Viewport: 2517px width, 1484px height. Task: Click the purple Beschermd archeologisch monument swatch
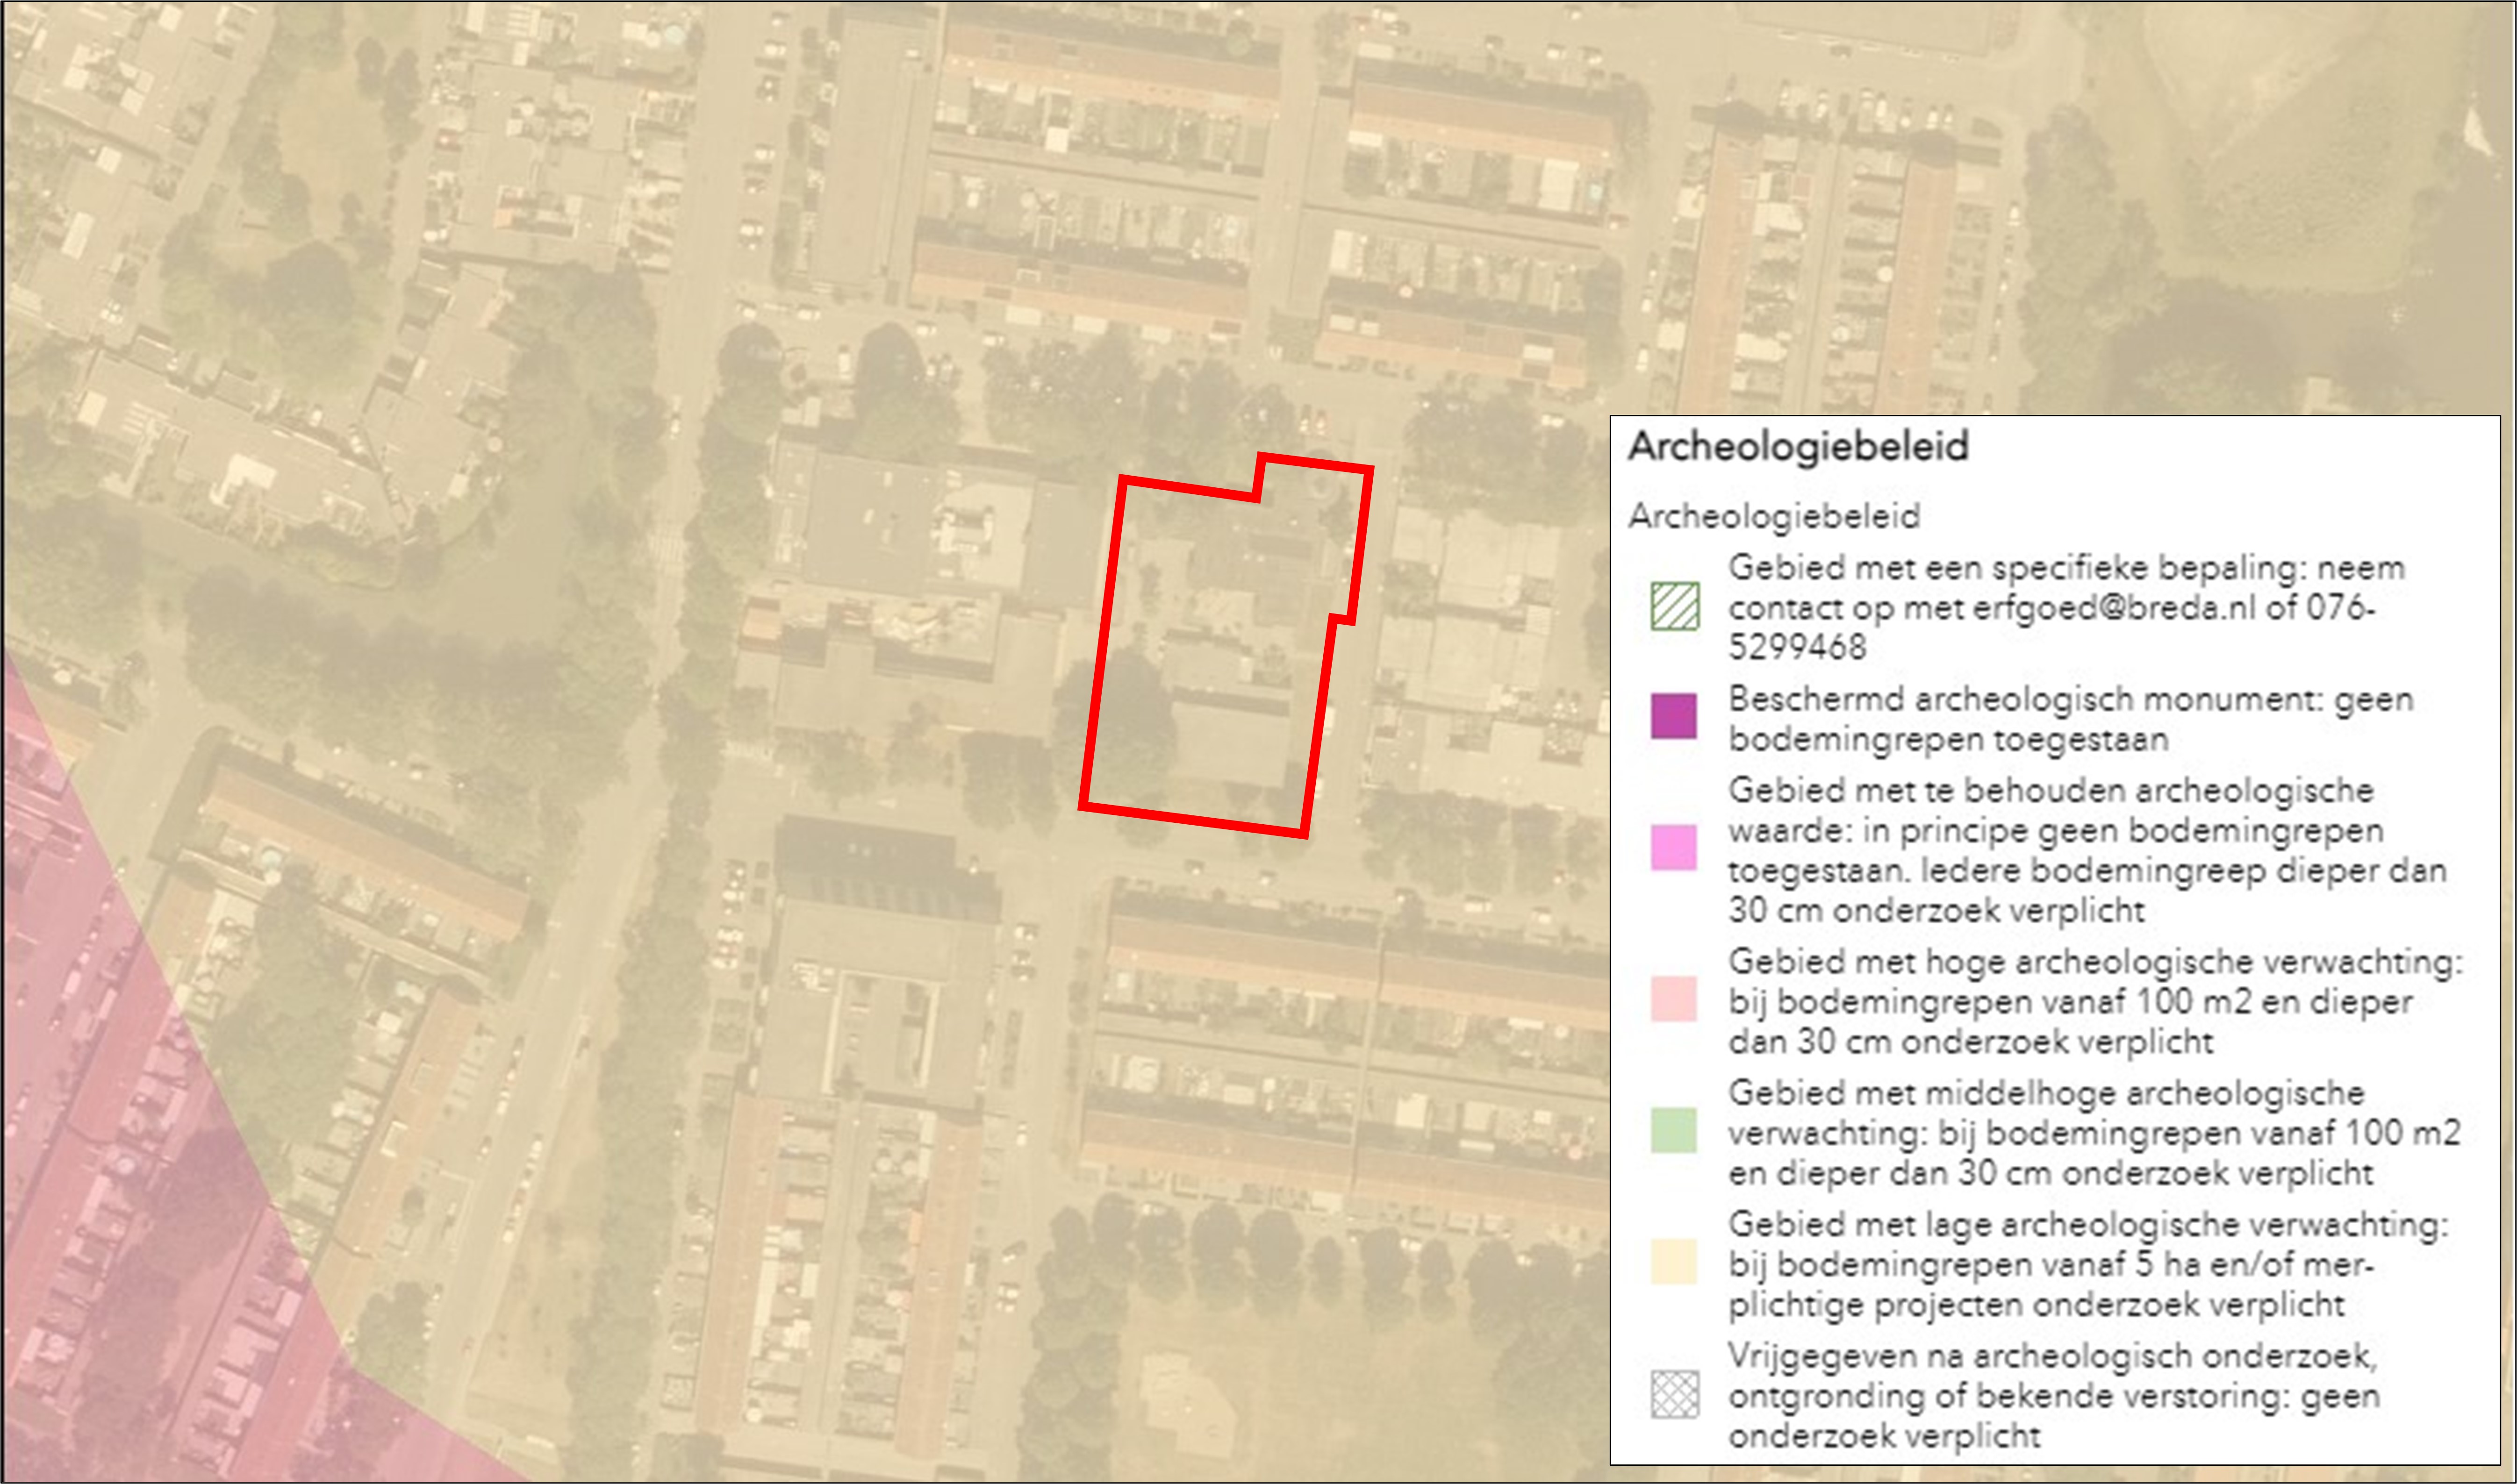coord(1674,717)
